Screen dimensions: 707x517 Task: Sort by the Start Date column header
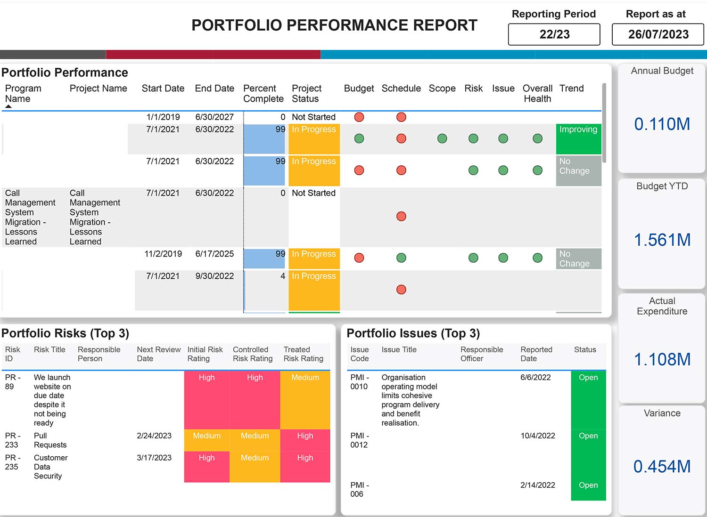pos(163,89)
